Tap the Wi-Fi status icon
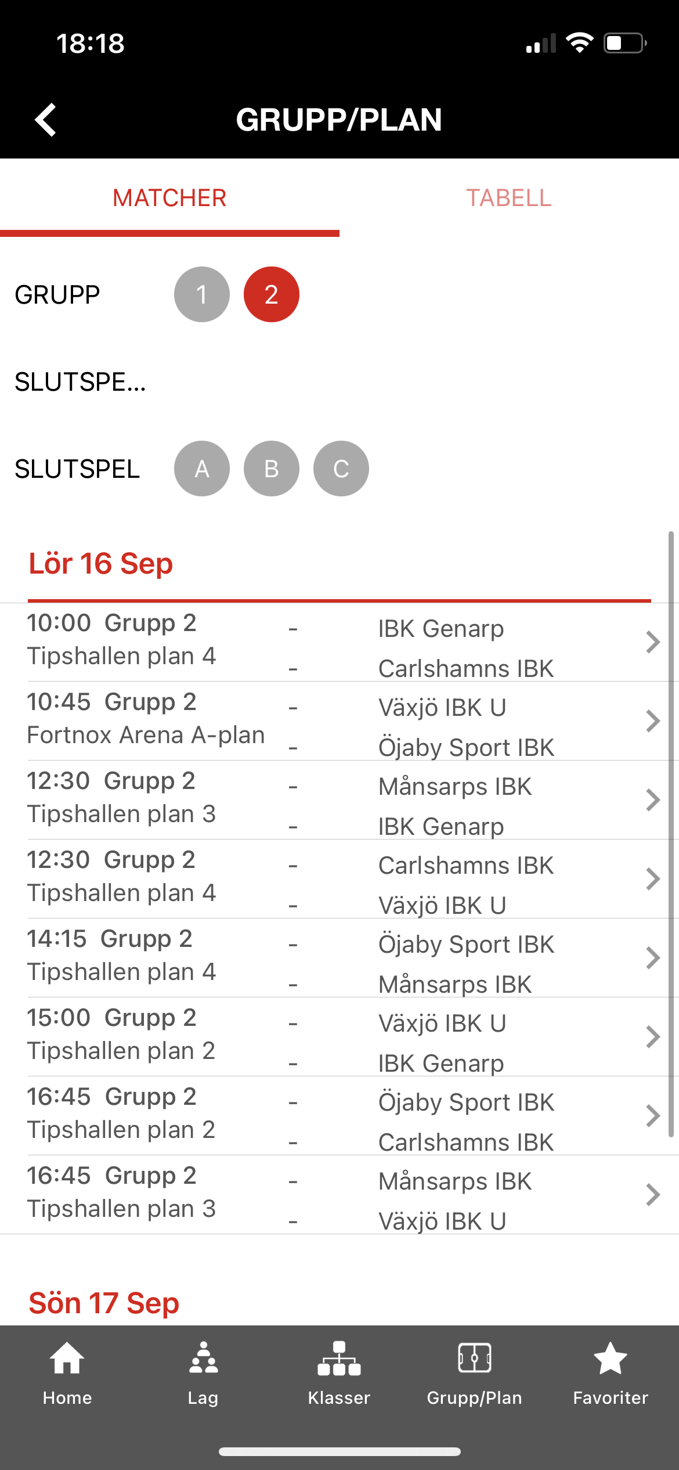 579,43
